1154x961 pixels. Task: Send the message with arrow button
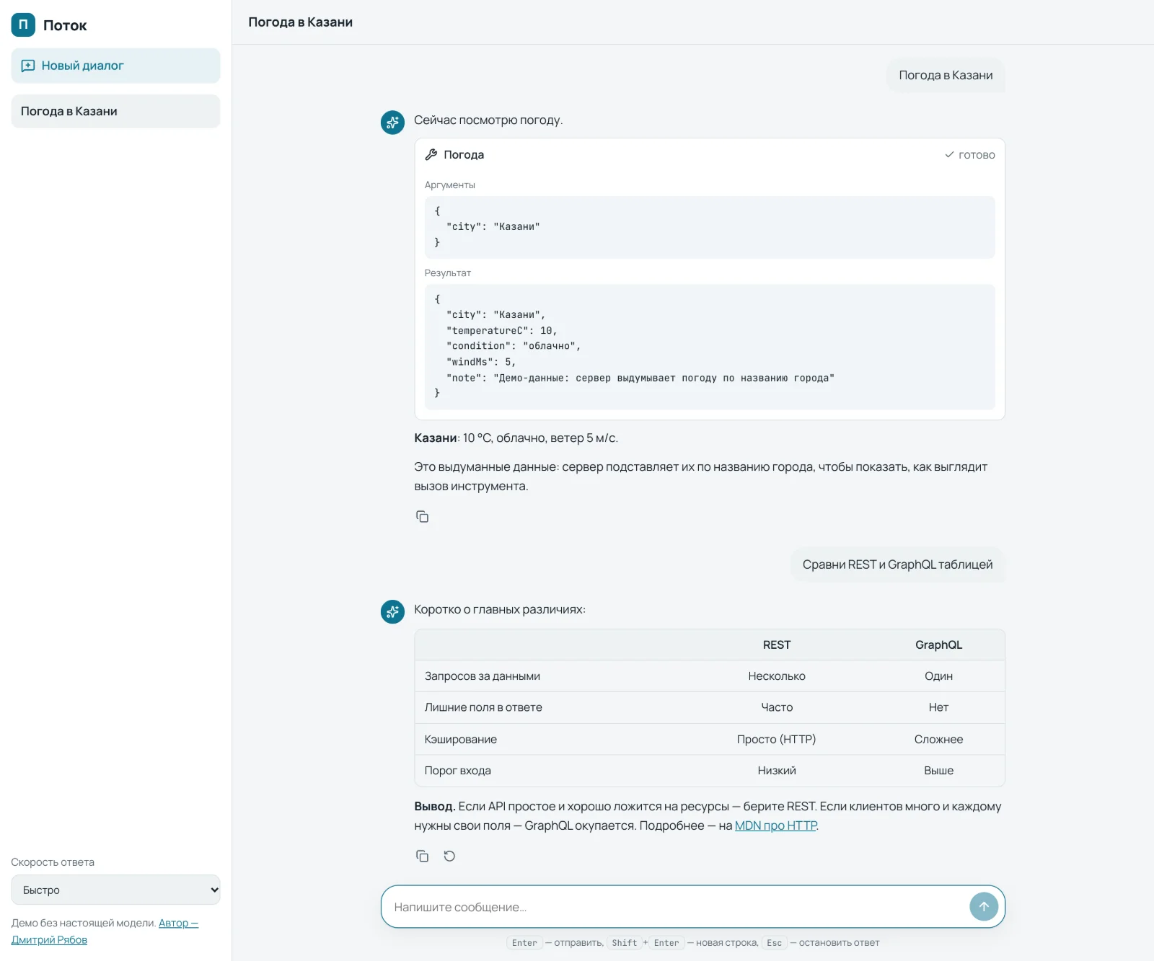click(984, 906)
